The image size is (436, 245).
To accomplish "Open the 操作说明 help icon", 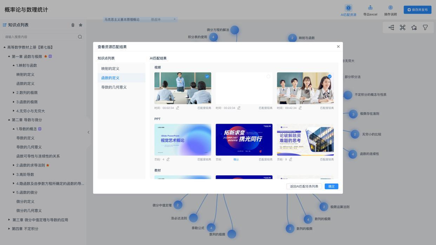I will [390, 8].
